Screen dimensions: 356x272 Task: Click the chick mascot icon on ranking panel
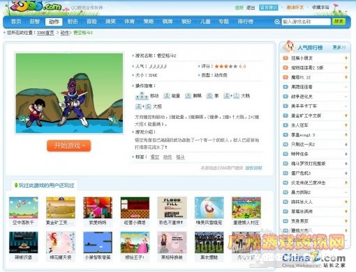pyautogui.click(x=289, y=47)
